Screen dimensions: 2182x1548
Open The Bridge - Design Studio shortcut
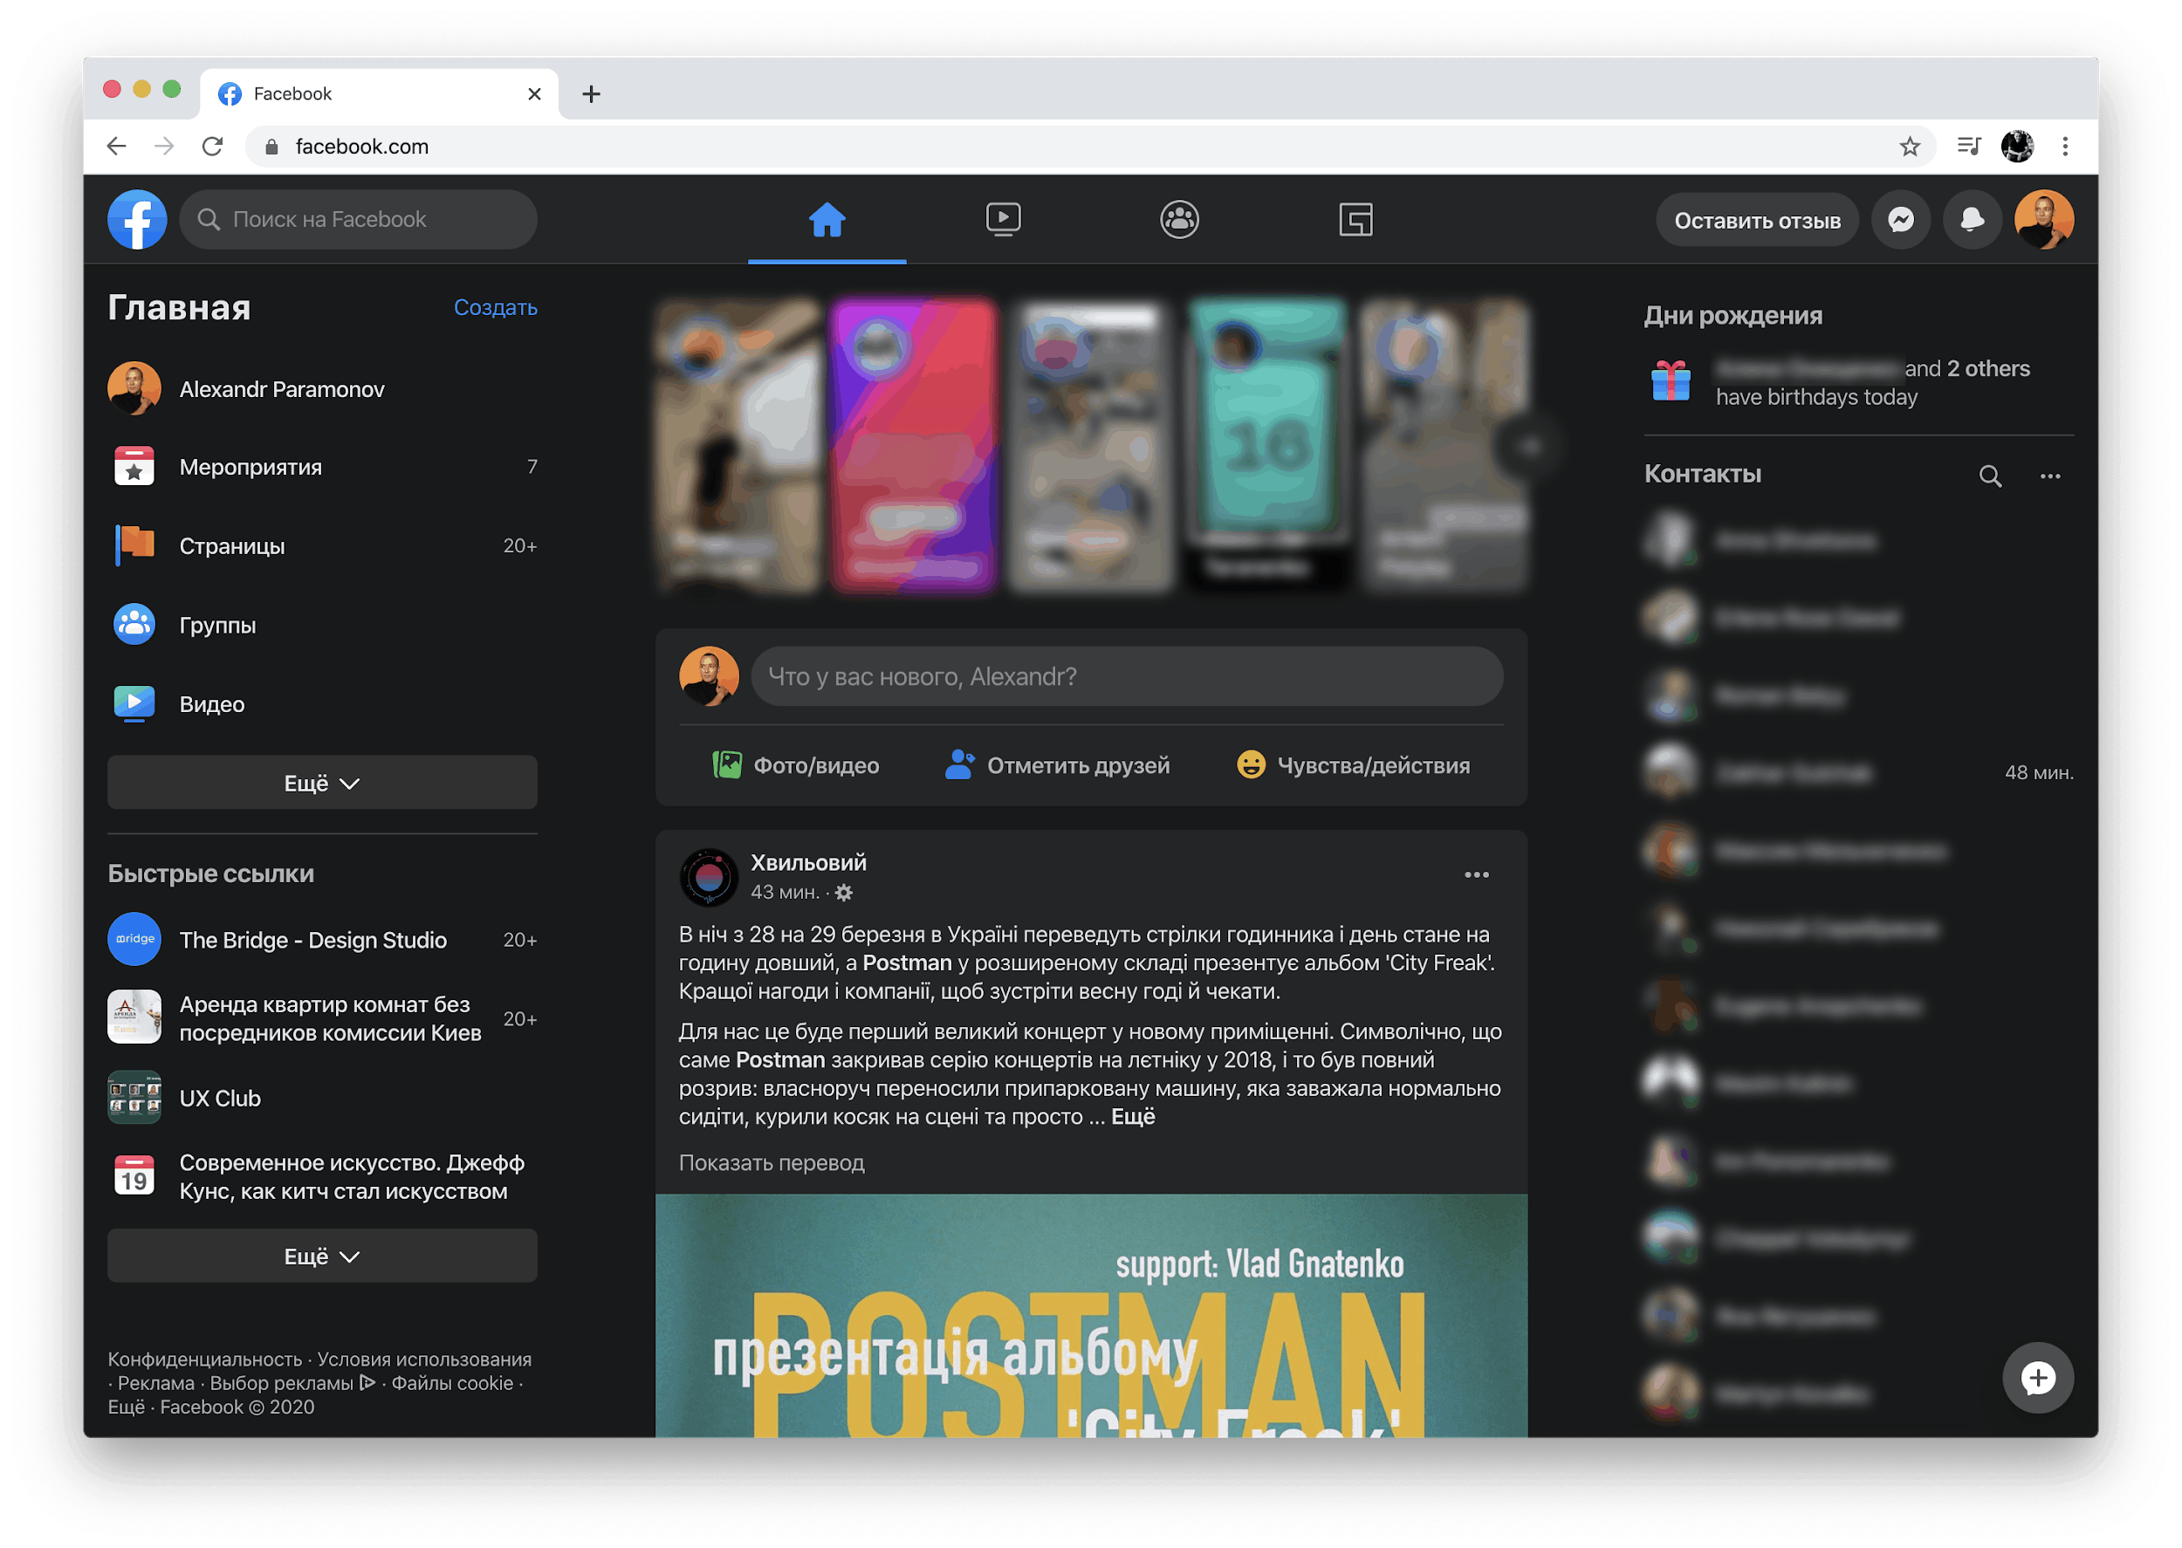pyautogui.click(x=322, y=940)
